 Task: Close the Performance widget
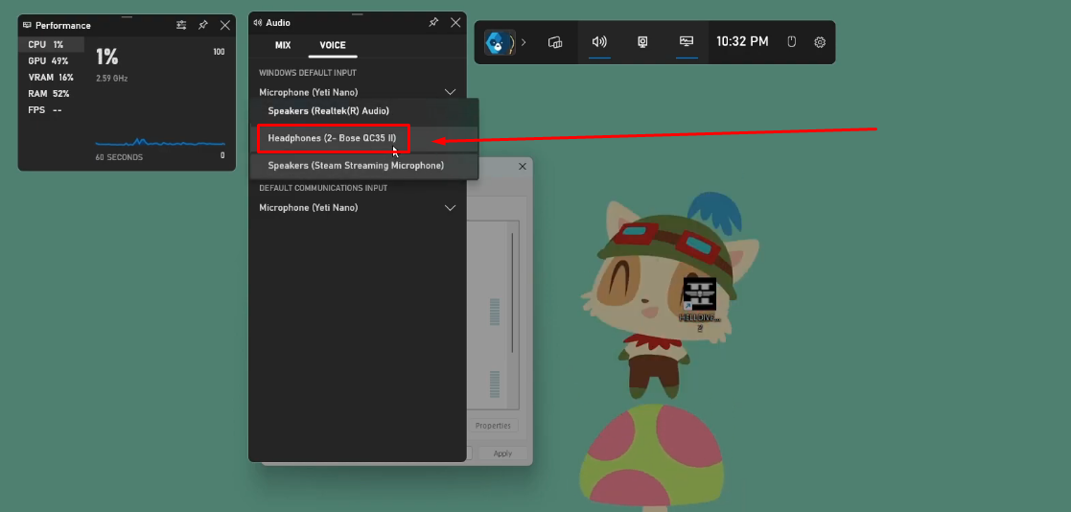[224, 25]
